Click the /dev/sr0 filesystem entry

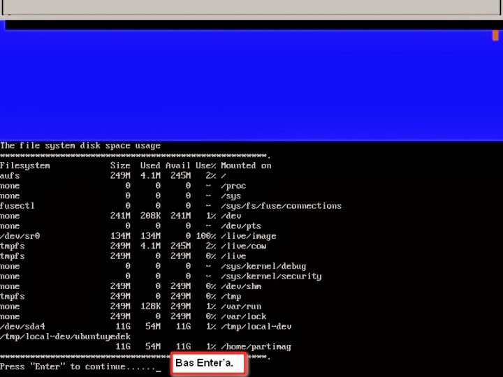point(20,236)
